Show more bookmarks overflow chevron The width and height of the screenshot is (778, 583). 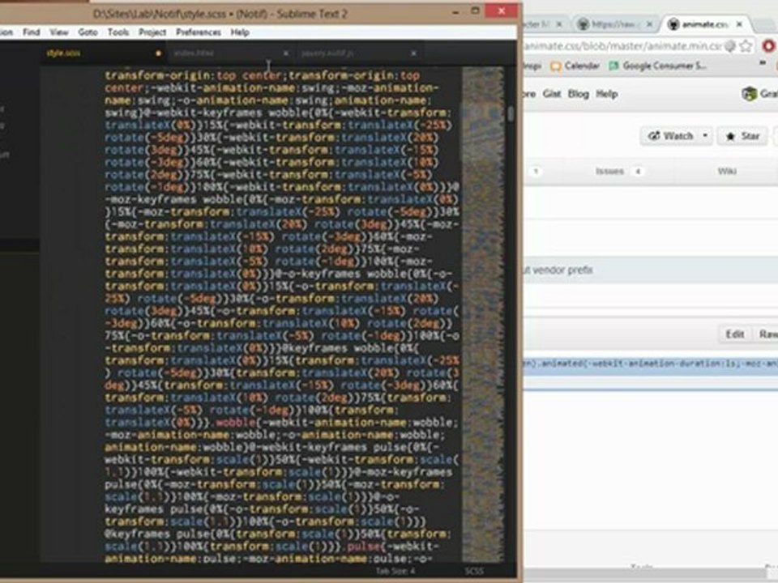[763, 63]
